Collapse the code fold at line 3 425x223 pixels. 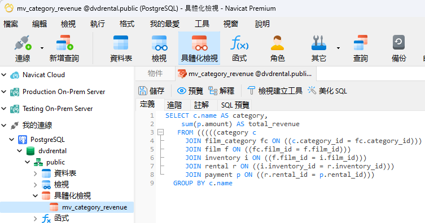[x=161, y=132]
